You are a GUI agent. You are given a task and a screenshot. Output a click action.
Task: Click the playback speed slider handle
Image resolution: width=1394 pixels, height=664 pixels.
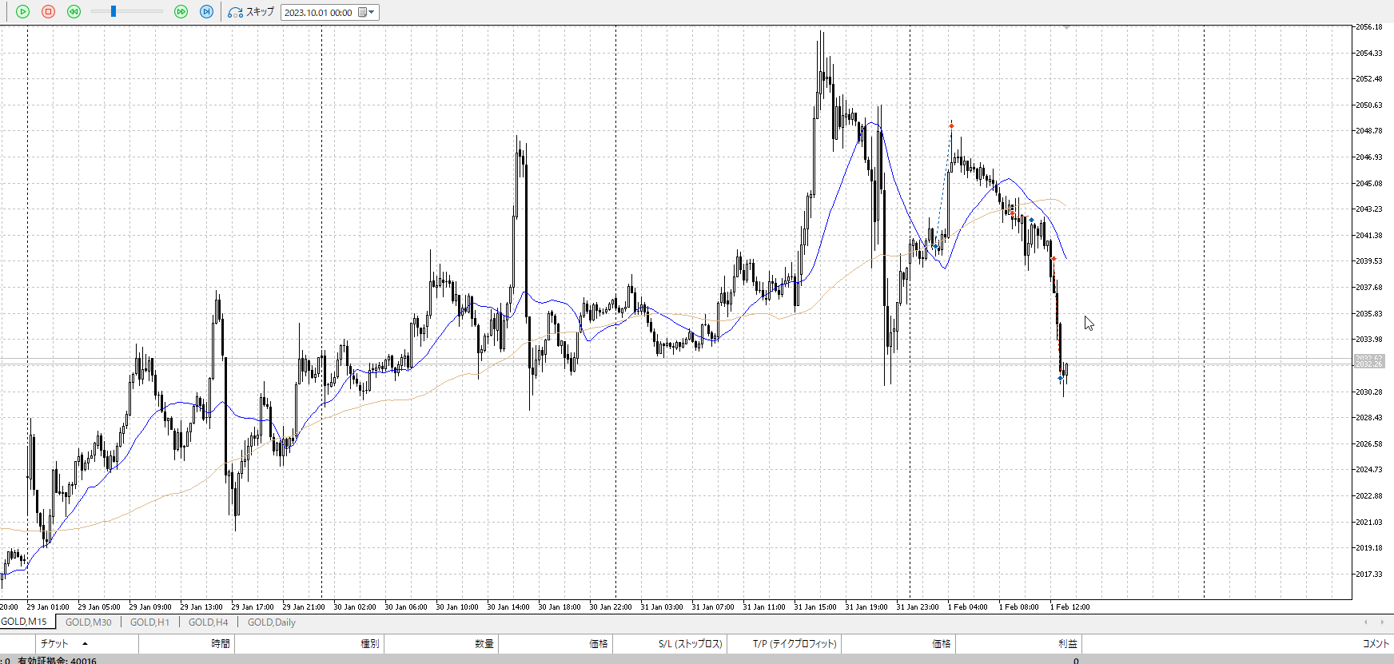[x=114, y=11]
